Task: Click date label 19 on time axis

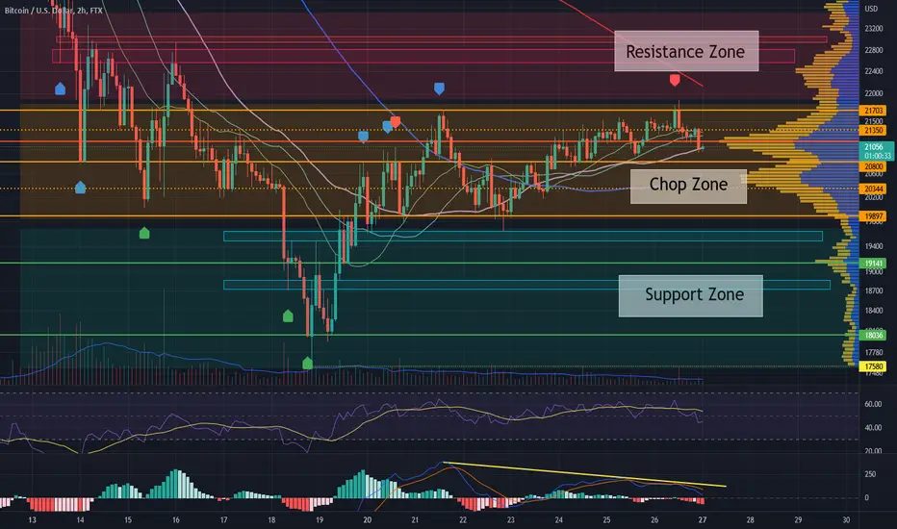Action: tap(320, 519)
